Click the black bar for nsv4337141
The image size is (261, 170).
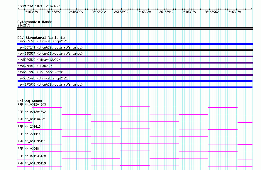[x=135, y=50]
